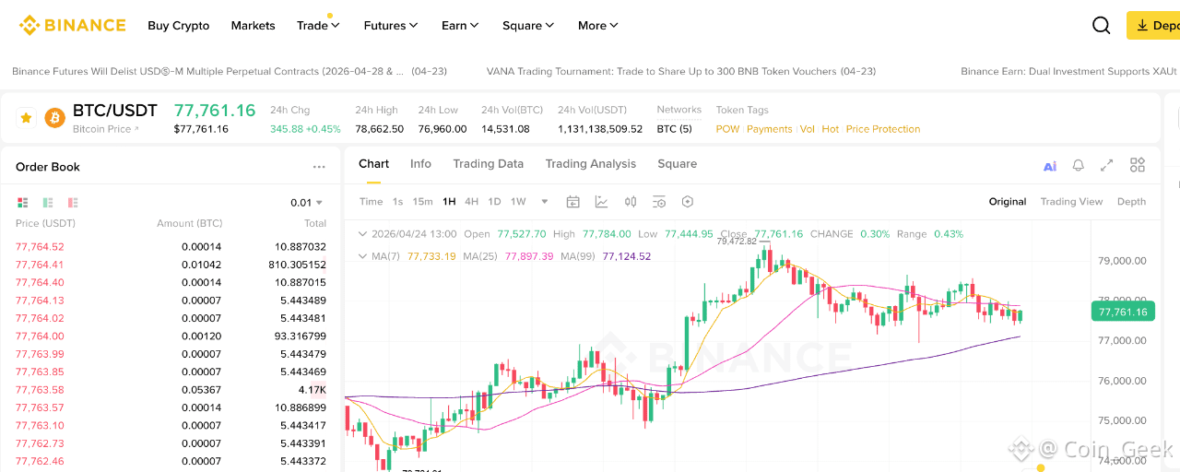Click the orange Bitcoin coin icon
Screen dimensions: 1180x472
click(55, 118)
